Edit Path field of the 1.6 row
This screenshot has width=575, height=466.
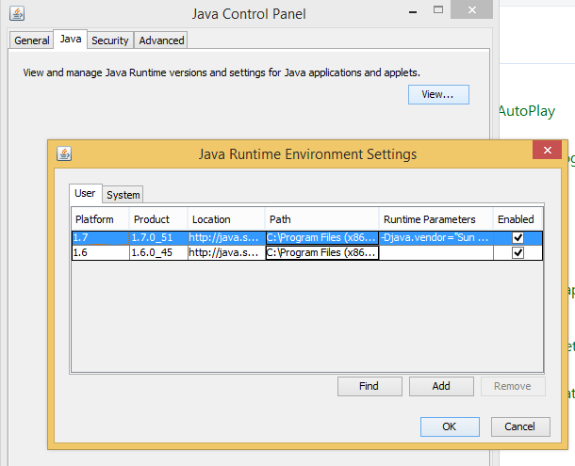(x=321, y=253)
